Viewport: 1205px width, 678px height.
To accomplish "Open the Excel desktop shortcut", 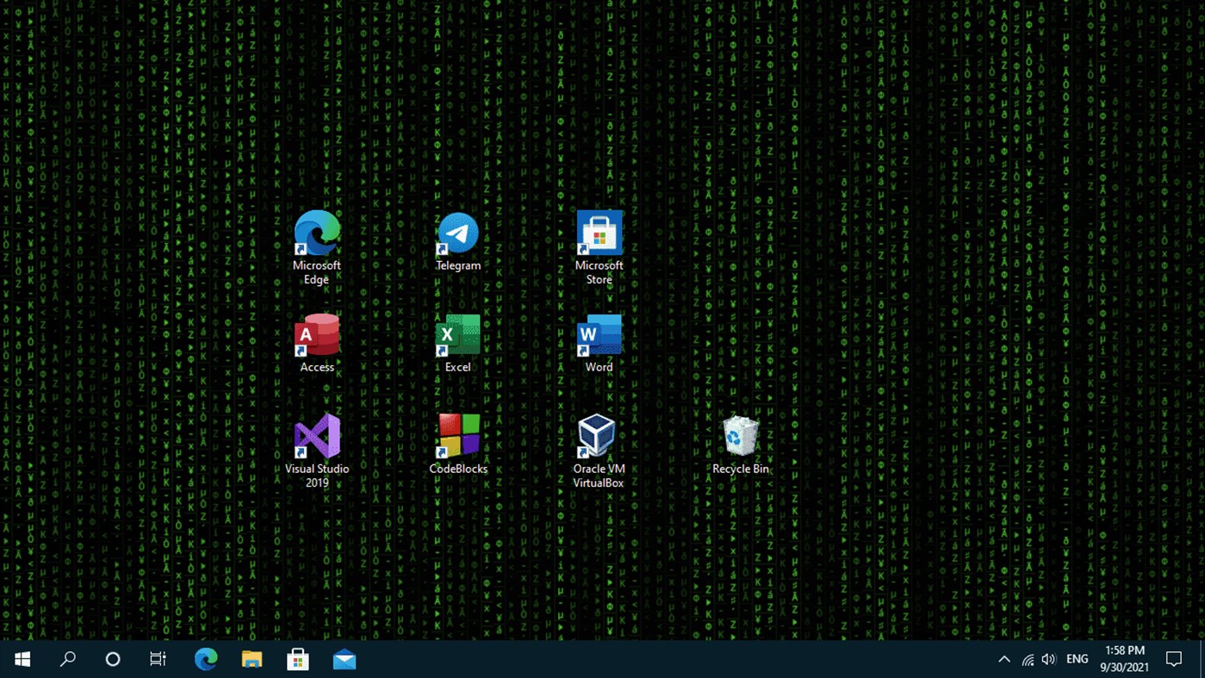I will [457, 334].
